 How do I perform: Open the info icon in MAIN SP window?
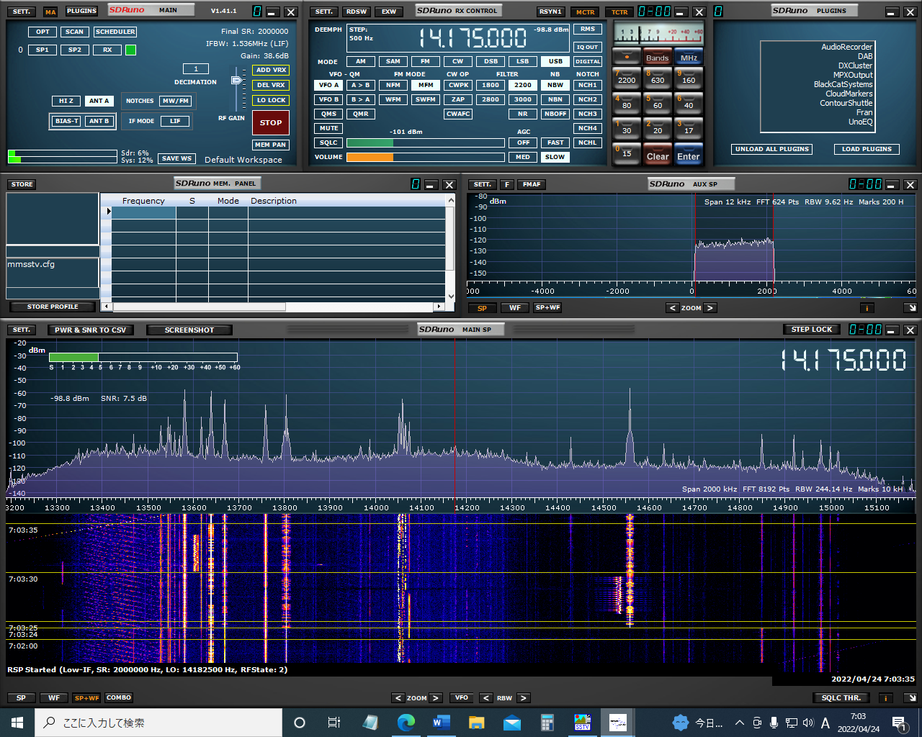click(x=886, y=697)
